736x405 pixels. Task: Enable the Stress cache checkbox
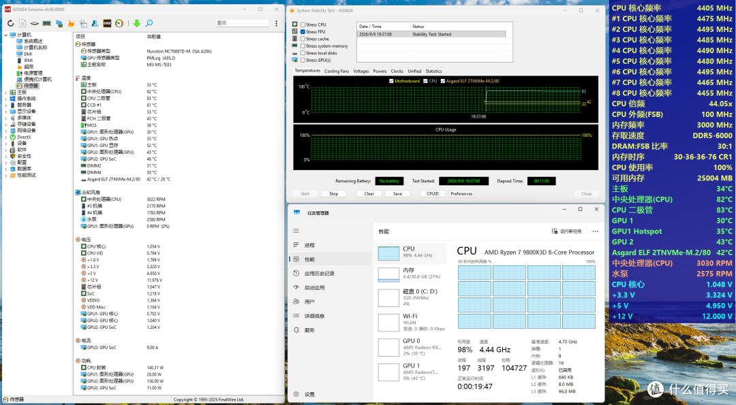click(x=303, y=39)
